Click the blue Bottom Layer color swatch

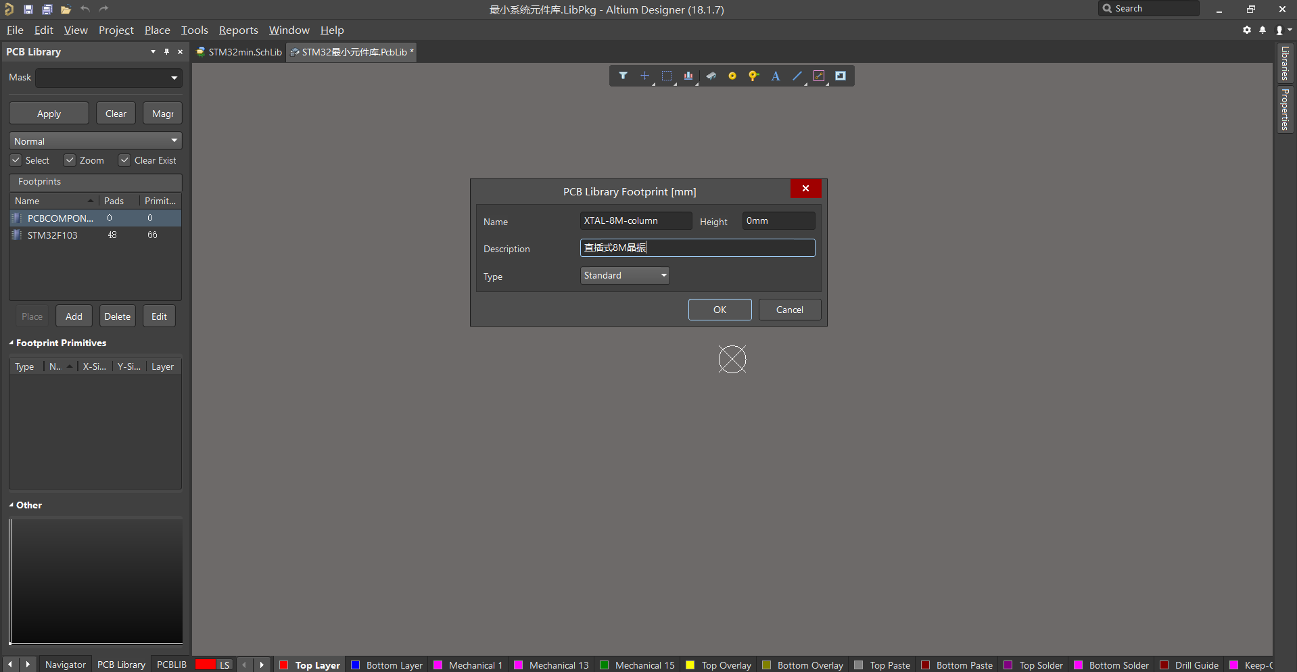point(355,665)
